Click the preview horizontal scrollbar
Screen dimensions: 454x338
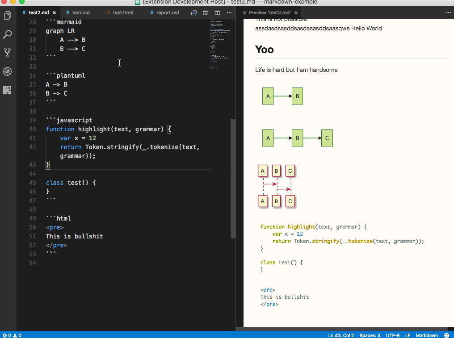[342, 329]
